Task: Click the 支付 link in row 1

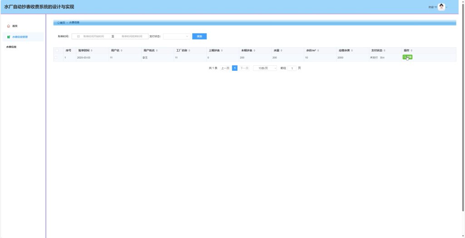Action: pos(382,58)
